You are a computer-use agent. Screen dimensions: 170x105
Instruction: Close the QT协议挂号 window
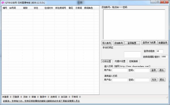coord(164,2)
